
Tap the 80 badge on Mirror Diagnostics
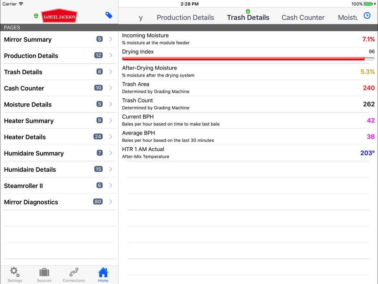[x=98, y=201]
